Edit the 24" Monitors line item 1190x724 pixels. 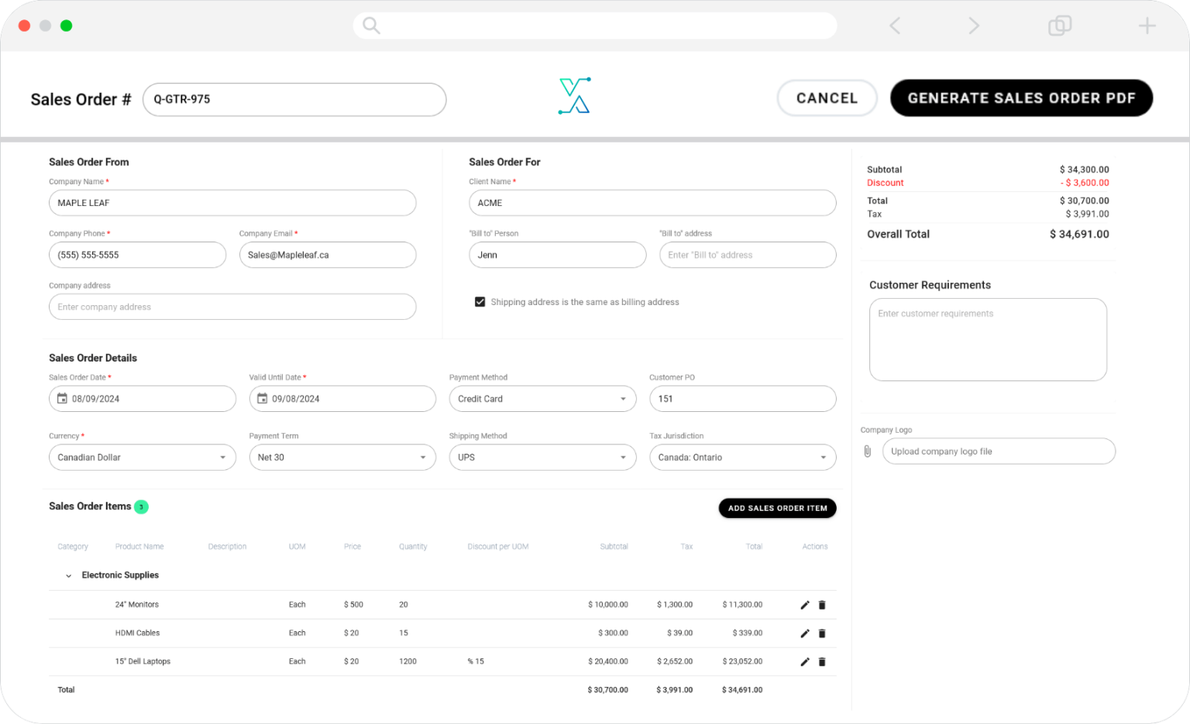pyautogui.click(x=805, y=605)
